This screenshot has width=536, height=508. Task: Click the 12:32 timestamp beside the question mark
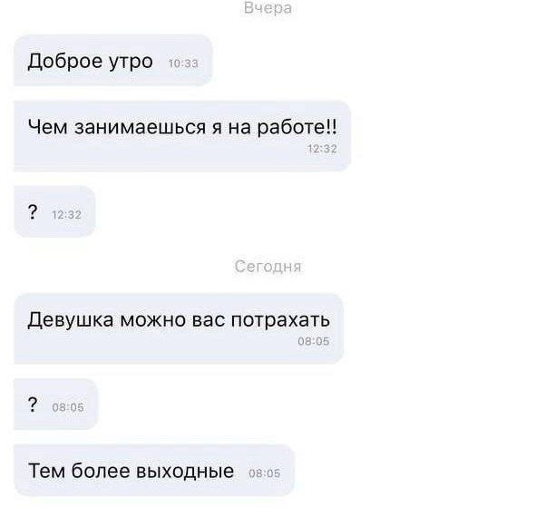(66, 215)
